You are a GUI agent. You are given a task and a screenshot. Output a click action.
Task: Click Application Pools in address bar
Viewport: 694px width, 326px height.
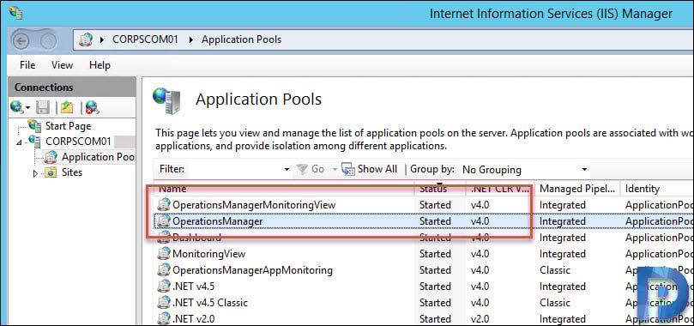[x=241, y=39]
